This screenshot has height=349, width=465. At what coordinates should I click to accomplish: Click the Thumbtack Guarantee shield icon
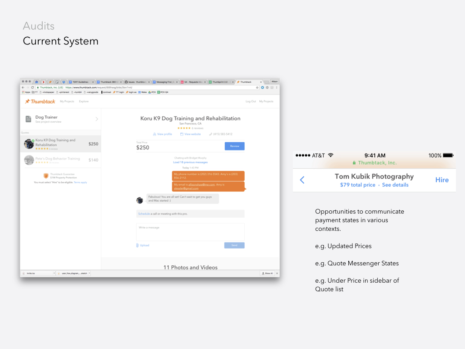(46, 176)
